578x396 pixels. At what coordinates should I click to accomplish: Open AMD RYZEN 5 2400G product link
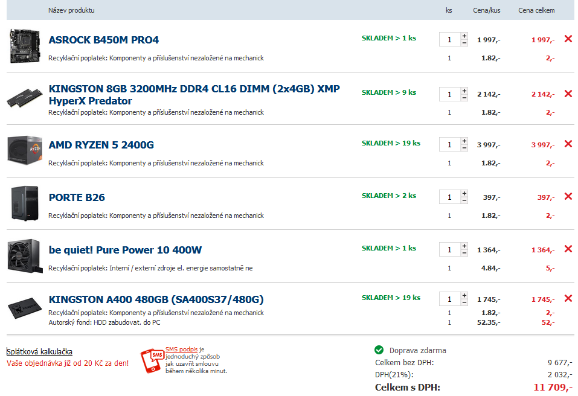101,145
